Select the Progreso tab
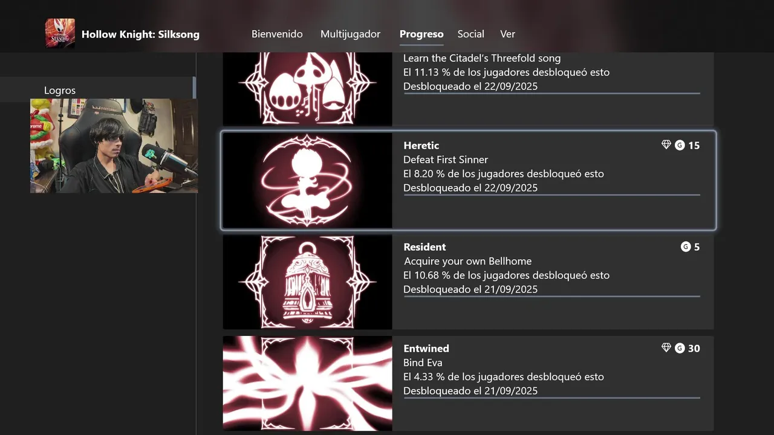The width and height of the screenshot is (774, 435). click(x=421, y=34)
